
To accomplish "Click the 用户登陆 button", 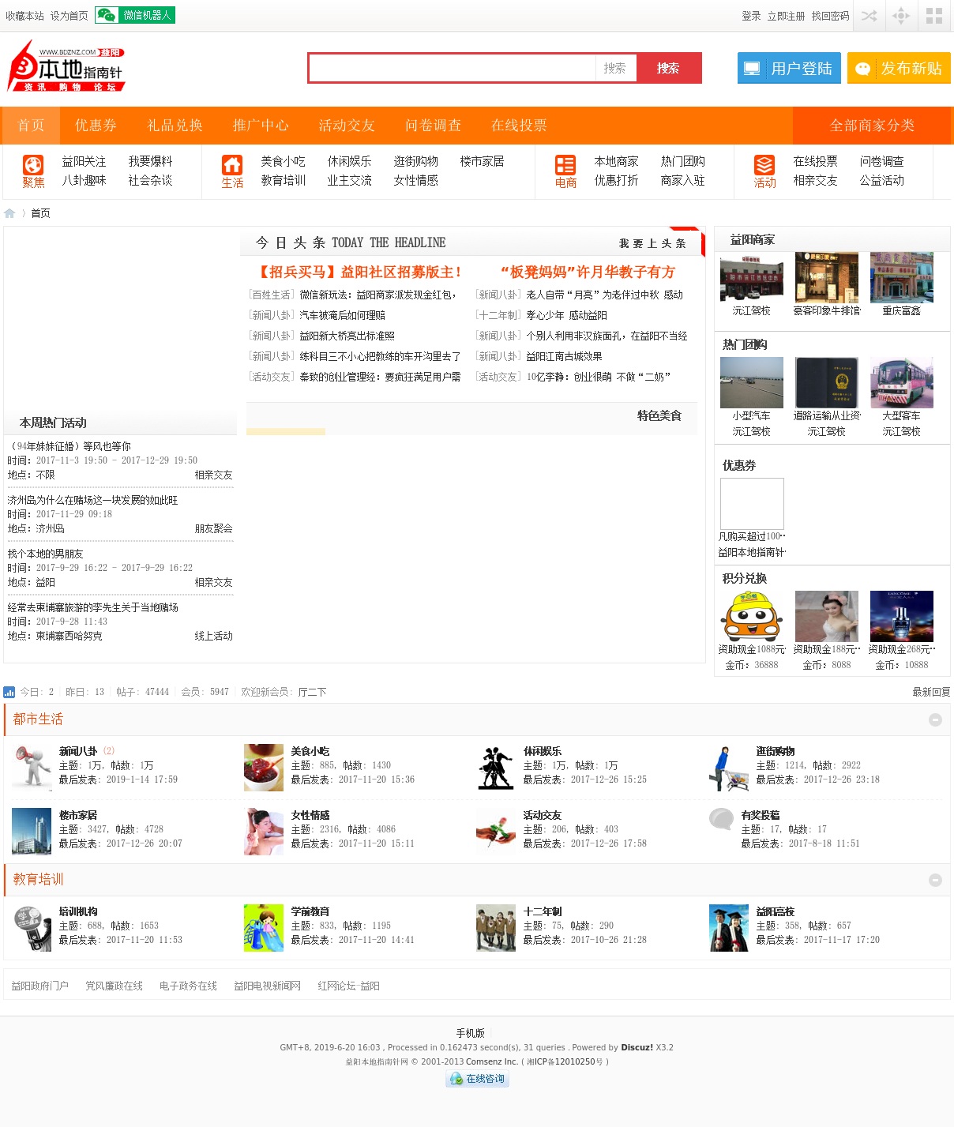I will 789,69.
